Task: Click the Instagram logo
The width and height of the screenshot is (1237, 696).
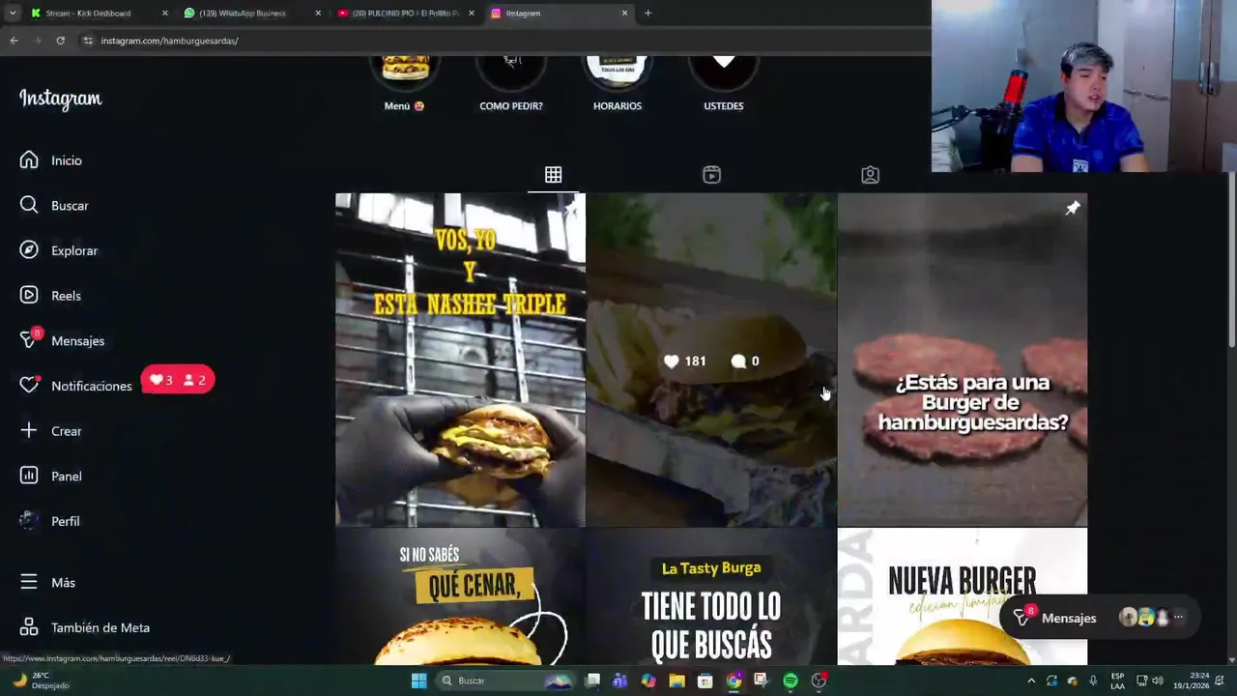Action: pos(60,99)
